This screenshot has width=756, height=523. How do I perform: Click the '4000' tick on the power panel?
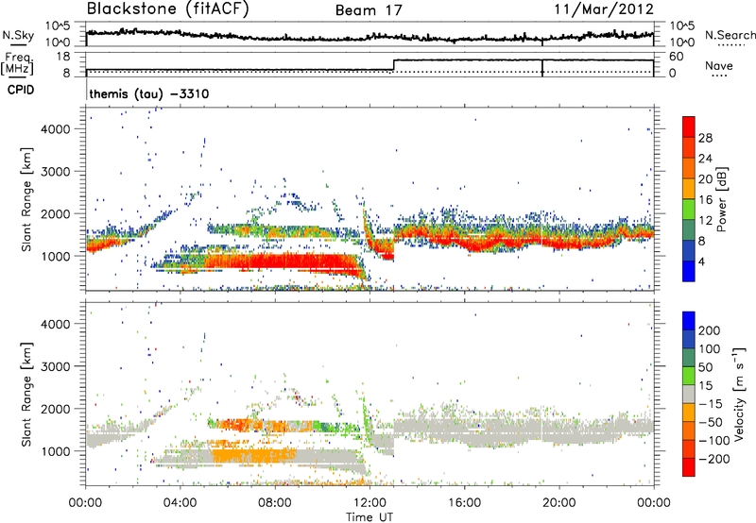coord(55,129)
